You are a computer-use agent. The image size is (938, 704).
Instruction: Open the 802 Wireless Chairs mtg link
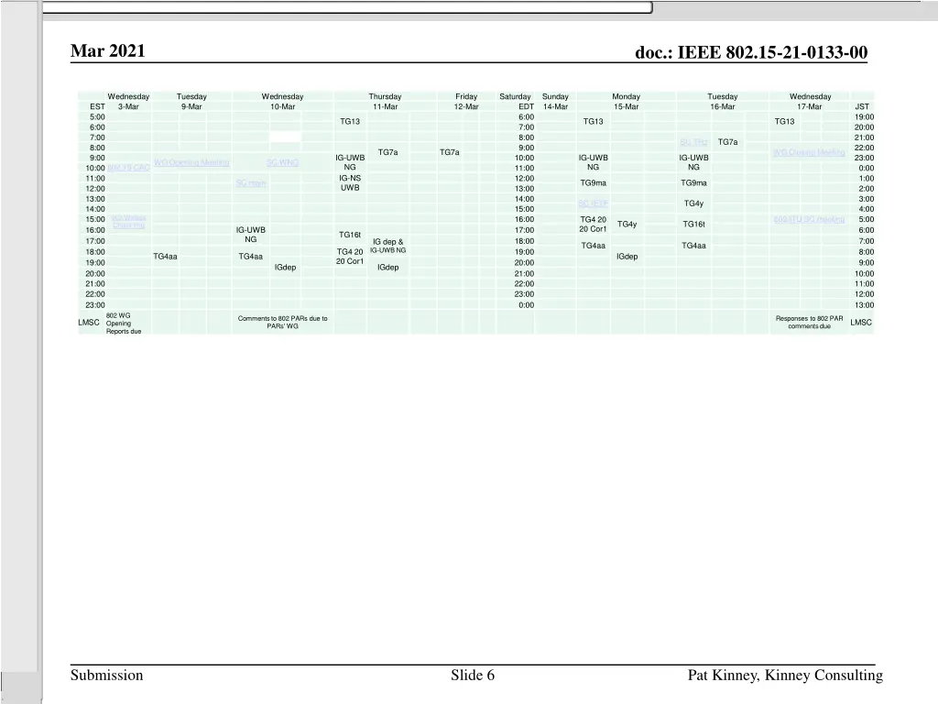click(128, 221)
